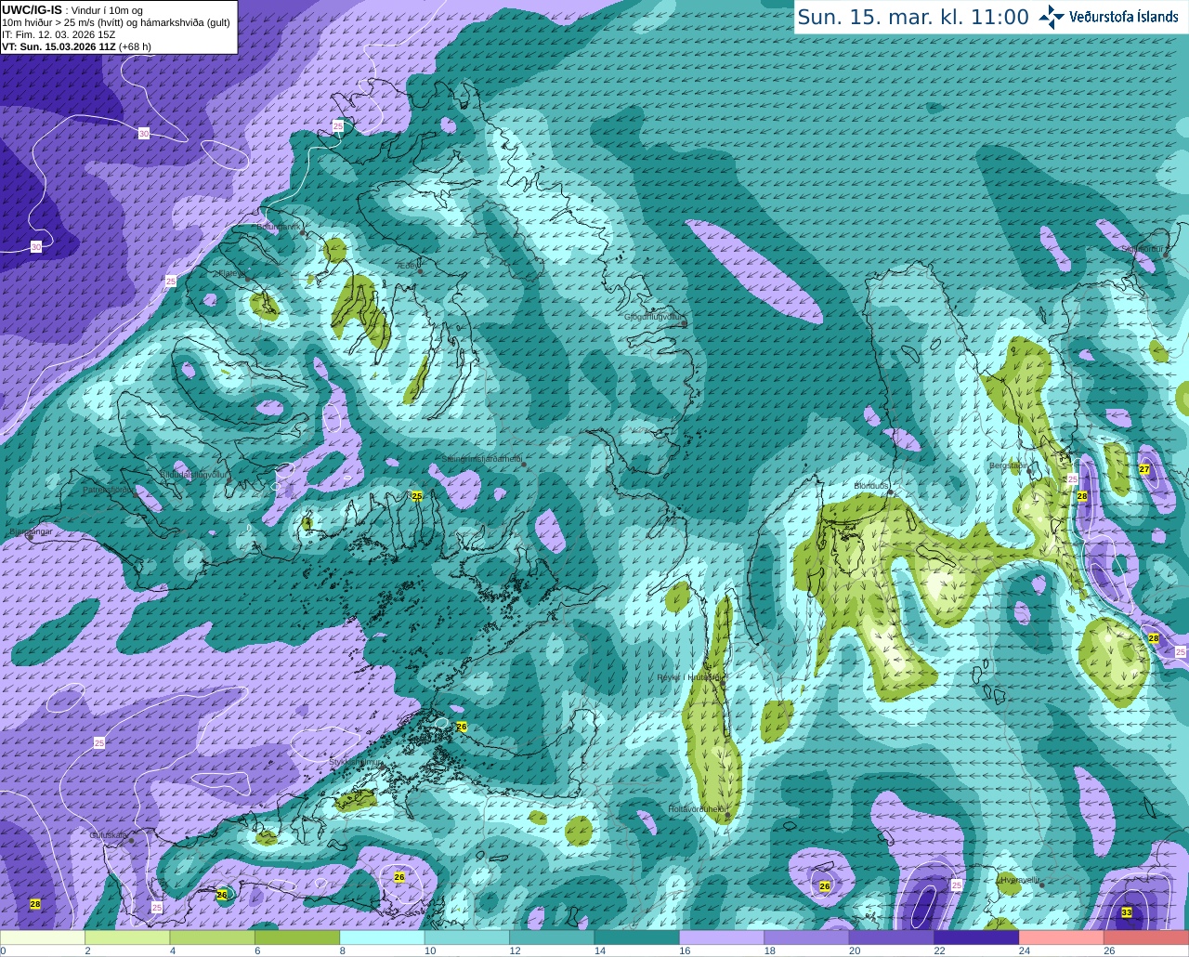Select the 12–14 m/s teal legend swatch

(x=553, y=937)
